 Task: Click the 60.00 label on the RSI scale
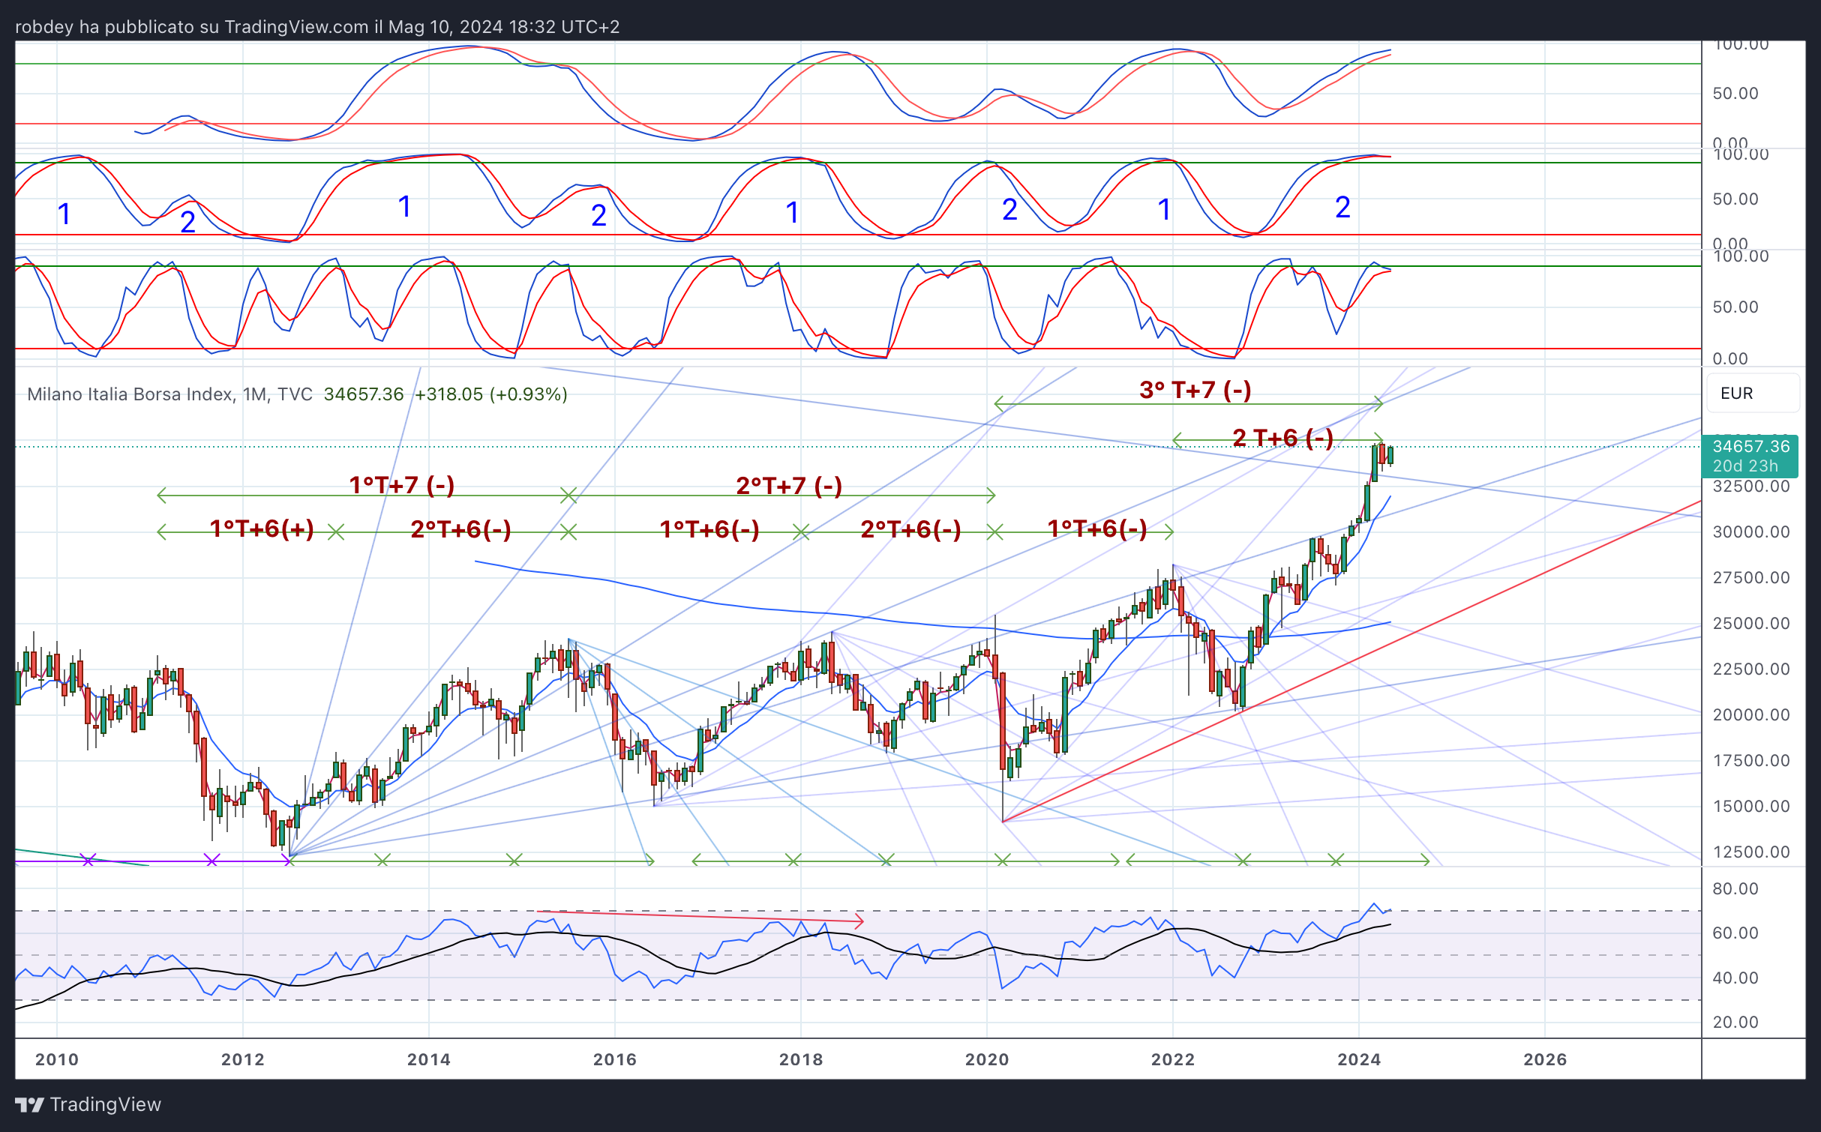coord(1735,933)
